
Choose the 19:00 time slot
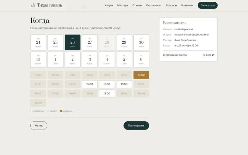pyautogui.click(x=107, y=93)
